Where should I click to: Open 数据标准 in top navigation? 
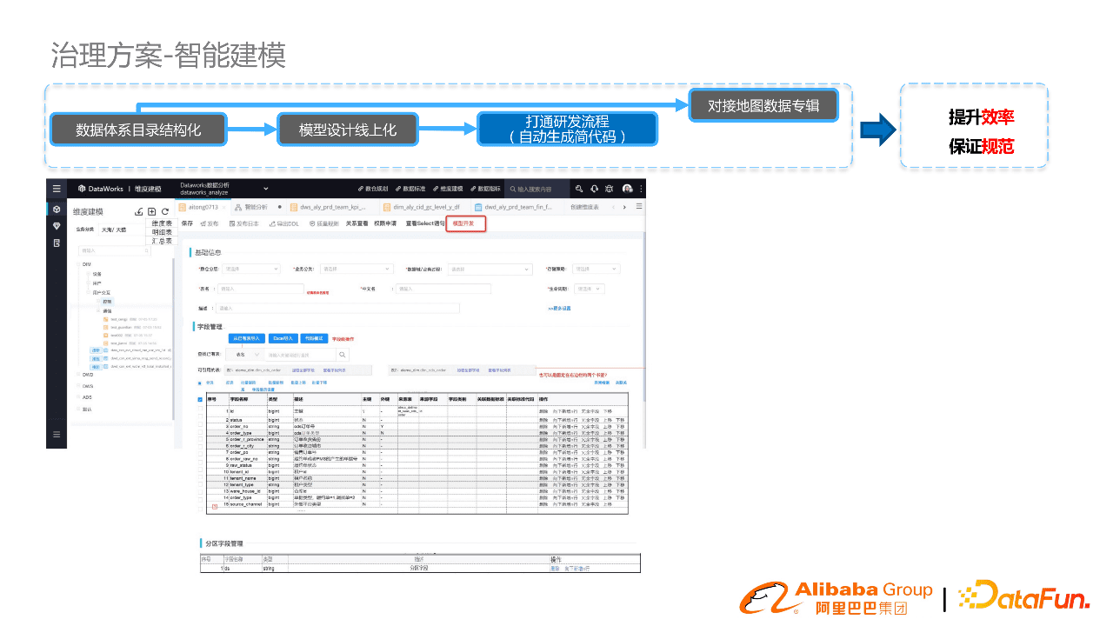410,189
